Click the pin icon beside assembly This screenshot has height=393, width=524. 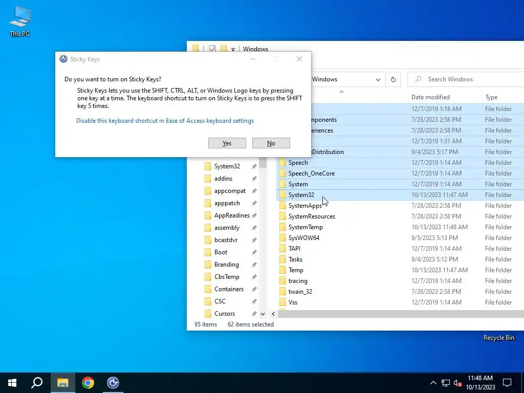pyautogui.click(x=254, y=228)
